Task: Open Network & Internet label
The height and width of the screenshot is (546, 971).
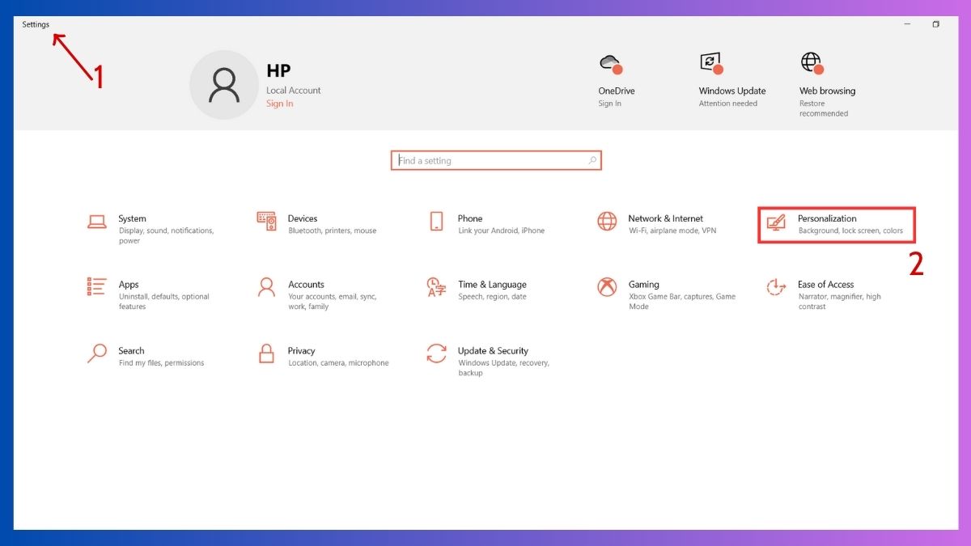Action: [x=666, y=218]
